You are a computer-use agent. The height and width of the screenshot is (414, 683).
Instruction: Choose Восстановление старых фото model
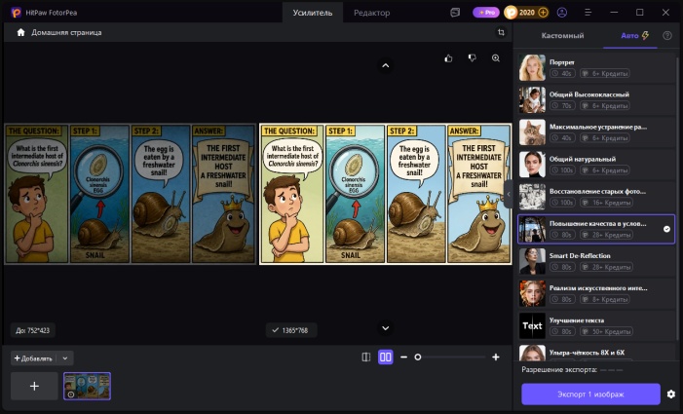click(596, 197)
